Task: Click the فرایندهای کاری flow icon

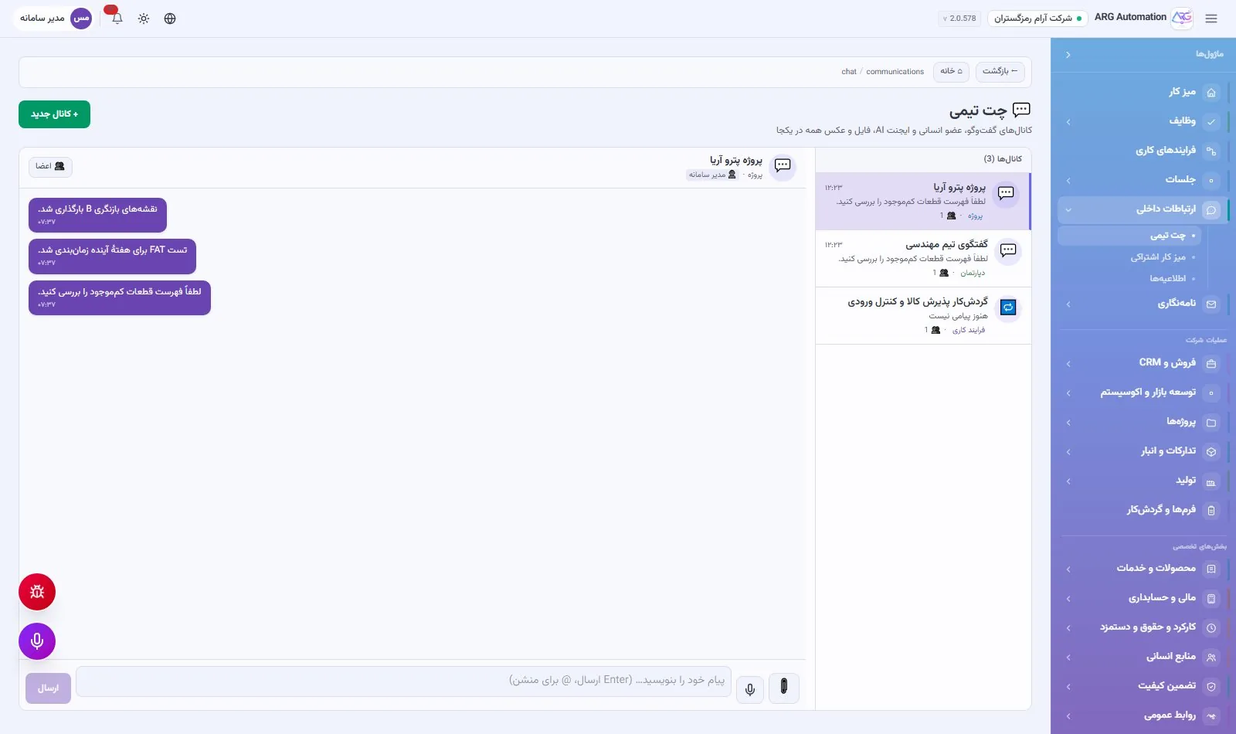Action: coord(1211,151)
